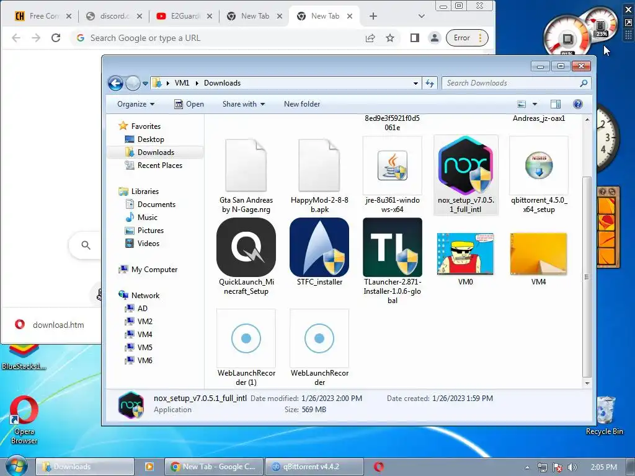Screen dimensions: 635x476
Task: Open the nox_setup_v7.0.5.1_full_intl installer file
Action: (466, 175)
